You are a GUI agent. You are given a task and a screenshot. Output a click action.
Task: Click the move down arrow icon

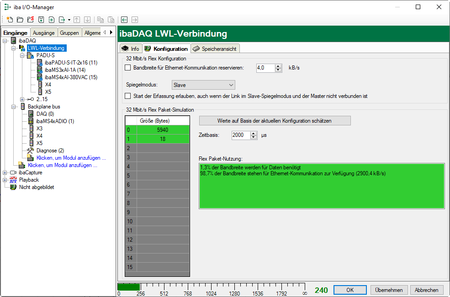87,20
